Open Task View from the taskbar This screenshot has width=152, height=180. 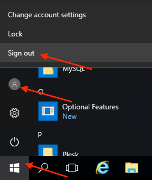72,168
